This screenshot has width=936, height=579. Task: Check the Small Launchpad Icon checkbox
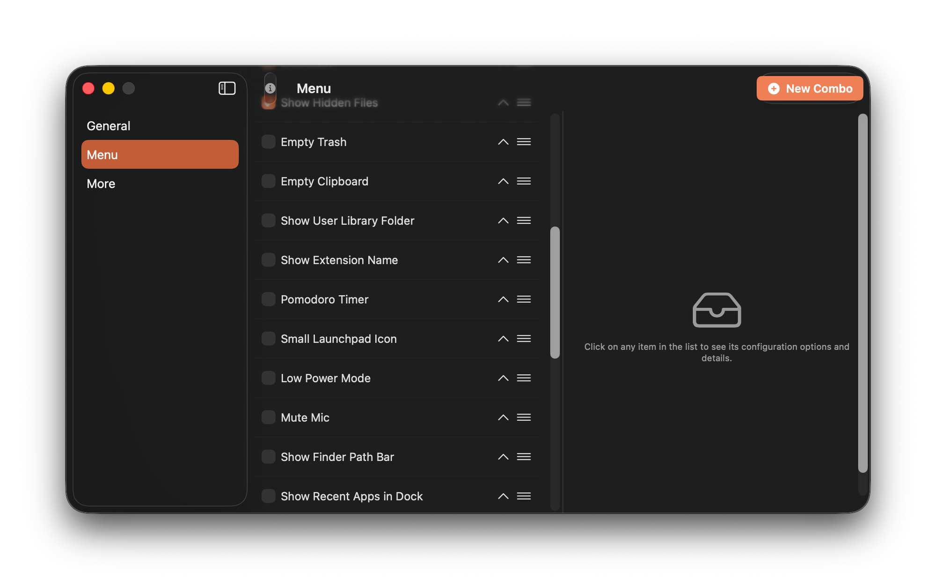(269, 338)
